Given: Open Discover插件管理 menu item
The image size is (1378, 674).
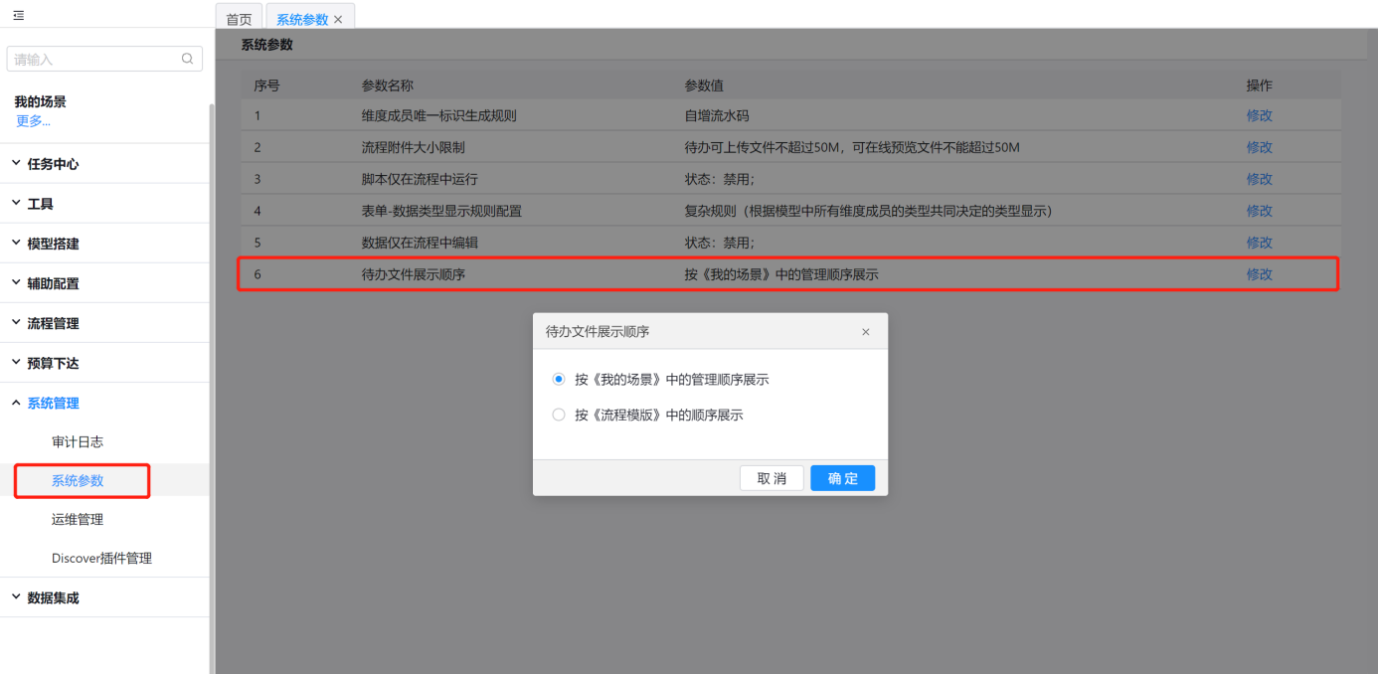Looking at the screenshot, I should point(101,558).
